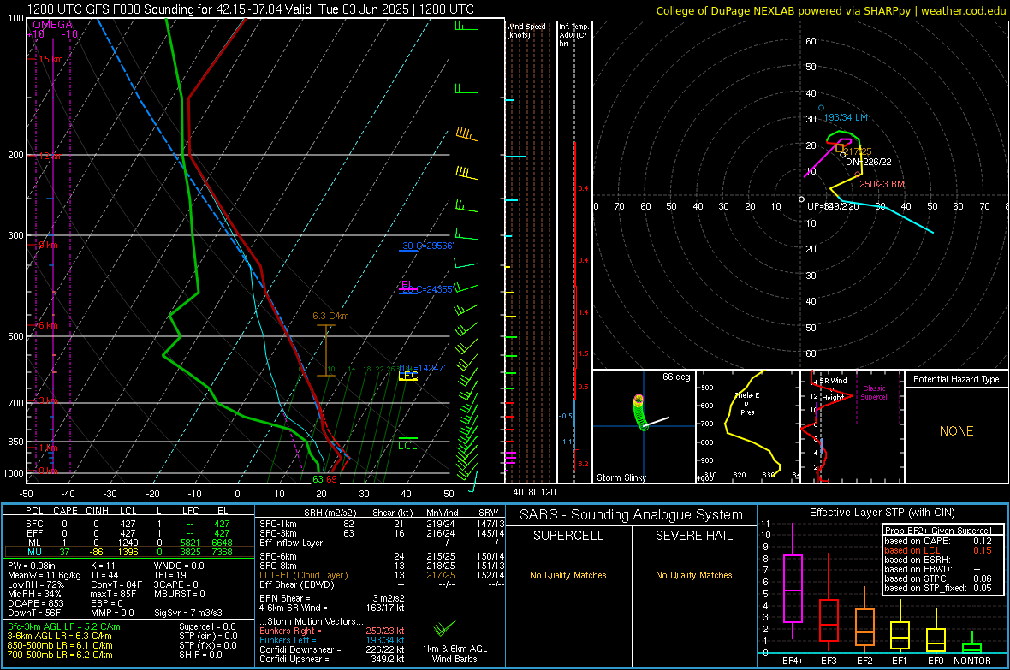1010x670 pixels.
Task: Click the 1km & 6km AGL wind barb symbol
Action: click(x=444, y=627)
